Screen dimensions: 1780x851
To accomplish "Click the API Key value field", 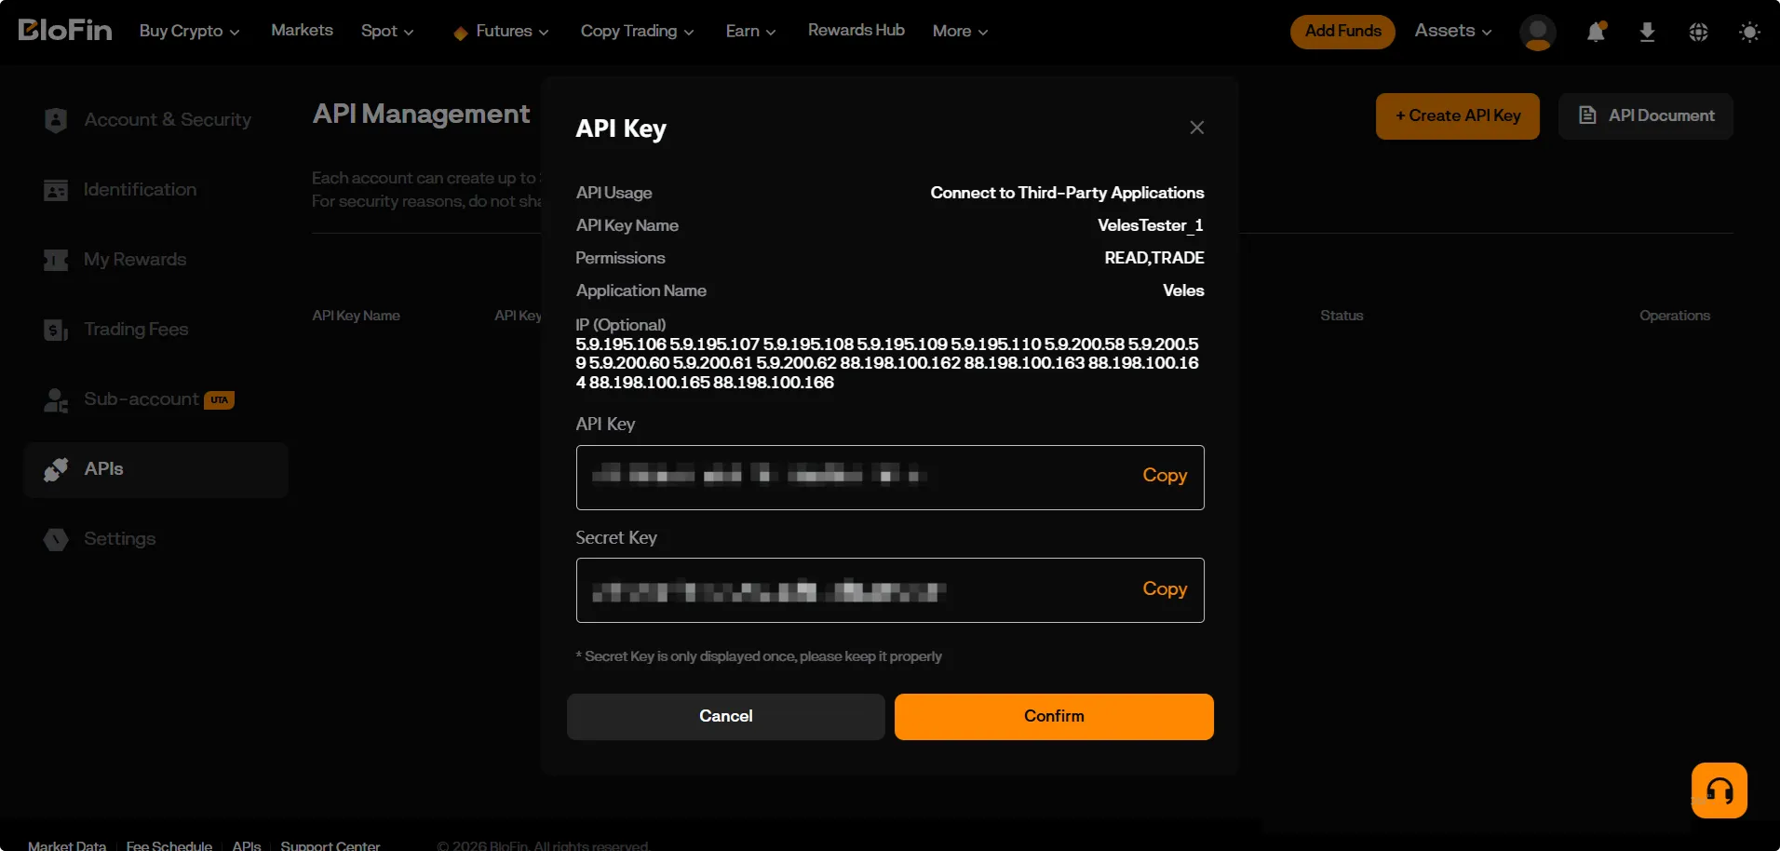I will [890, 478].
